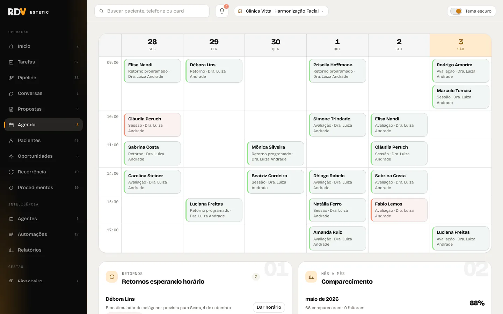This screenshot has width=503, height=314.
Task: Open Início from the home icon
Action: (11, 46)
